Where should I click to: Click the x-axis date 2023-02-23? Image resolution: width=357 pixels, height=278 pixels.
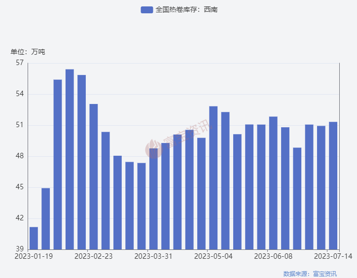coord(94,256)
